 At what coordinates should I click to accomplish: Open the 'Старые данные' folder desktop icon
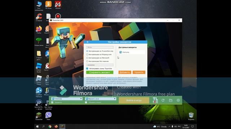(39, 56)
